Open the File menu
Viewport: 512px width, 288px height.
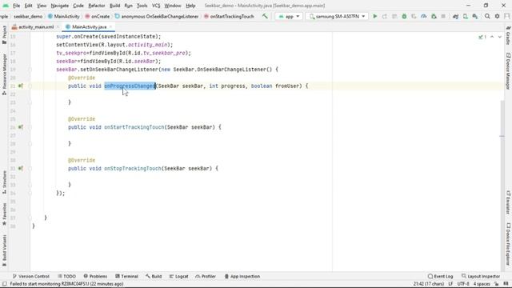16,6
